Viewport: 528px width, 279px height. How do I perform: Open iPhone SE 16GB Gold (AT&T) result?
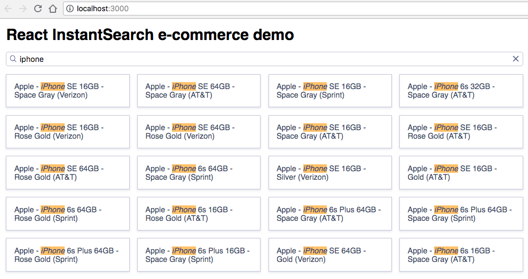coord(461,173)
